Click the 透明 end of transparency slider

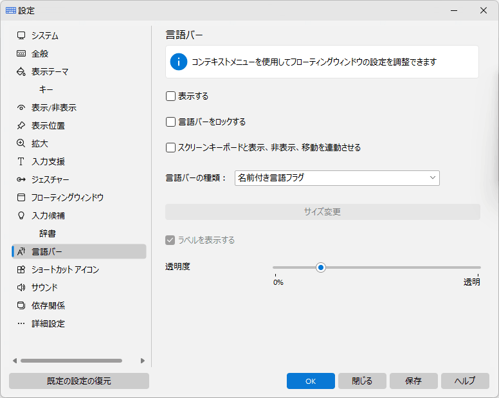[x=471, y=282]
